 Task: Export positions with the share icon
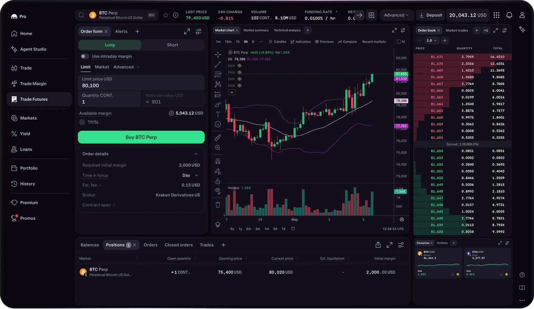378,245
